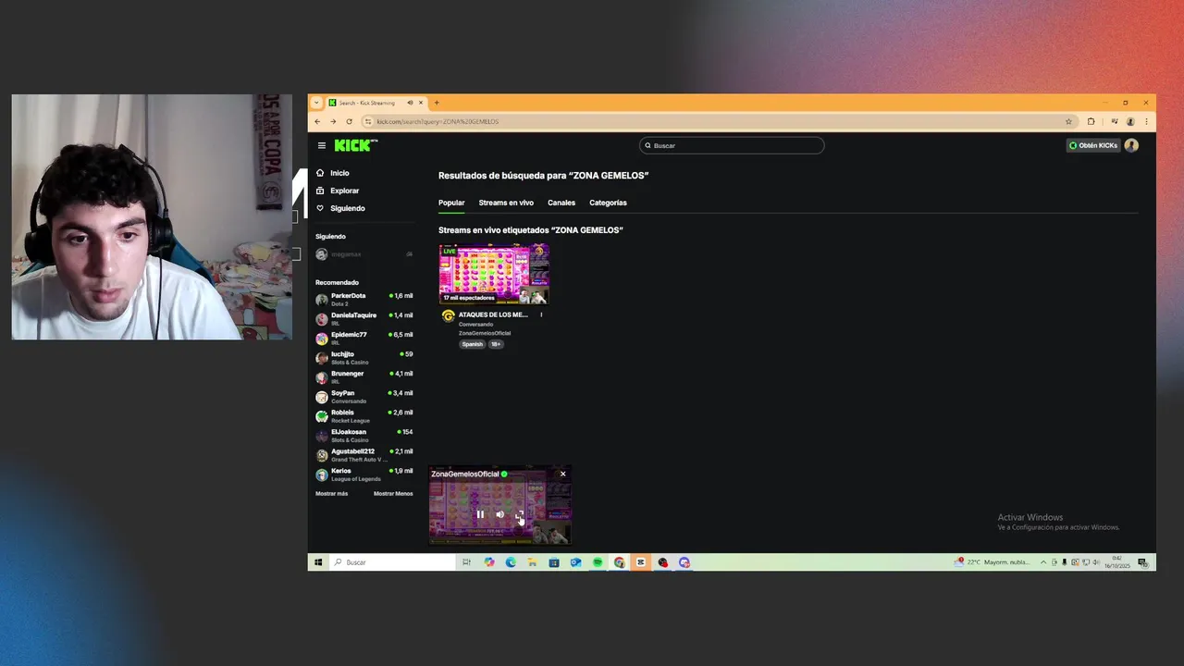Screen dimensions: 1184x666
Task: Open the user profile avatar menu
Action: tap(1131, 145)
